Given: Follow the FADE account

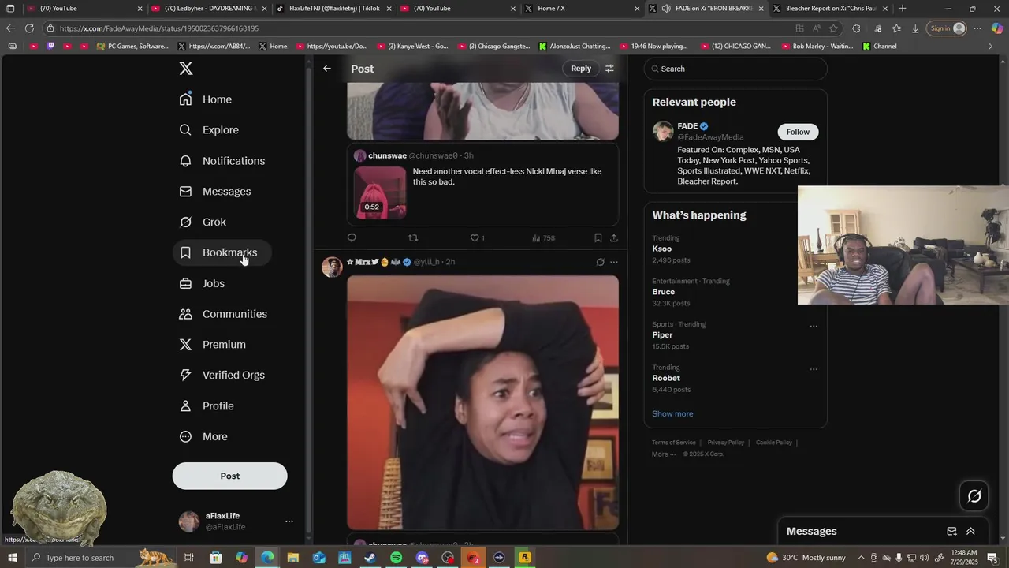Looking at the screenshot, I should pos(798,132).
